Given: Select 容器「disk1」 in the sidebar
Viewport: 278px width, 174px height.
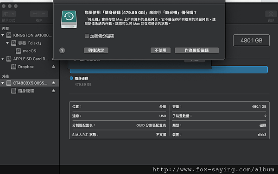Looking at the screenshot, I should (30, 43).
